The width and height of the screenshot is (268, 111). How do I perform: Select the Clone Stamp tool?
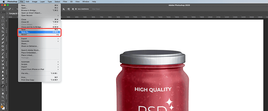[3, 57]
